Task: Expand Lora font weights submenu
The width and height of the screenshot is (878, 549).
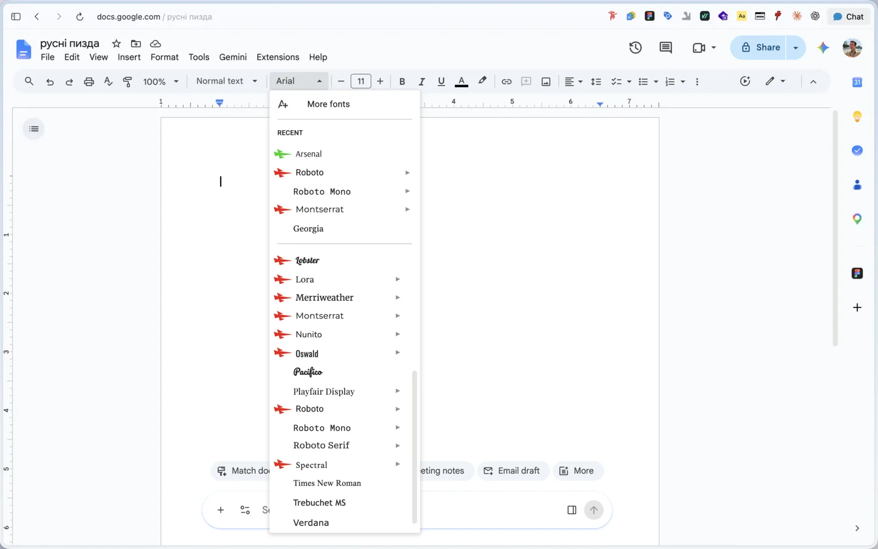Action: pyautogui.click(x=397, y=279)
